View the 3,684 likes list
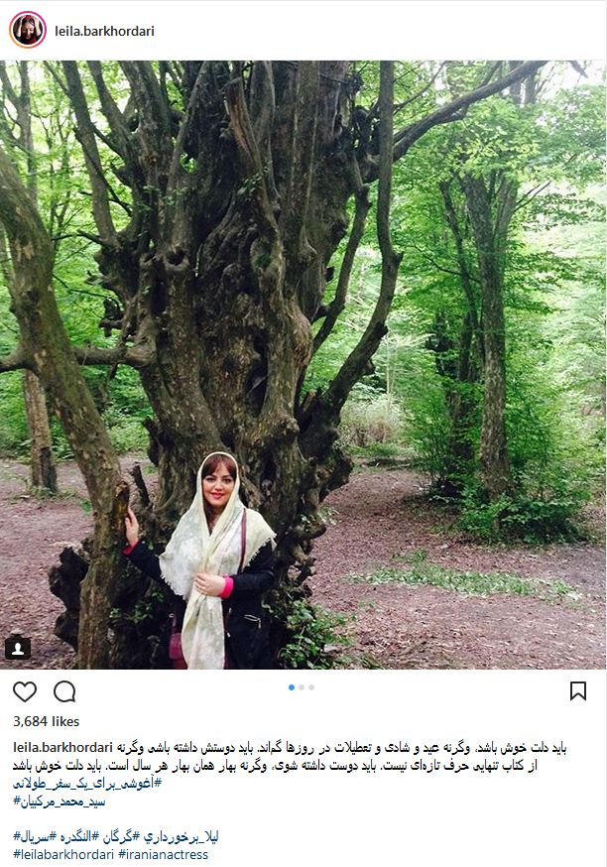Viewport: 607px width, 867px height. [x=47, y=721]
